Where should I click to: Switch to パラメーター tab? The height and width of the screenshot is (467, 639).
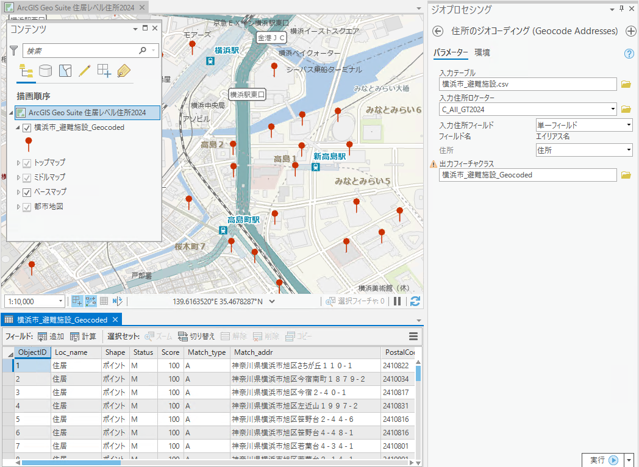pos(451,52)
